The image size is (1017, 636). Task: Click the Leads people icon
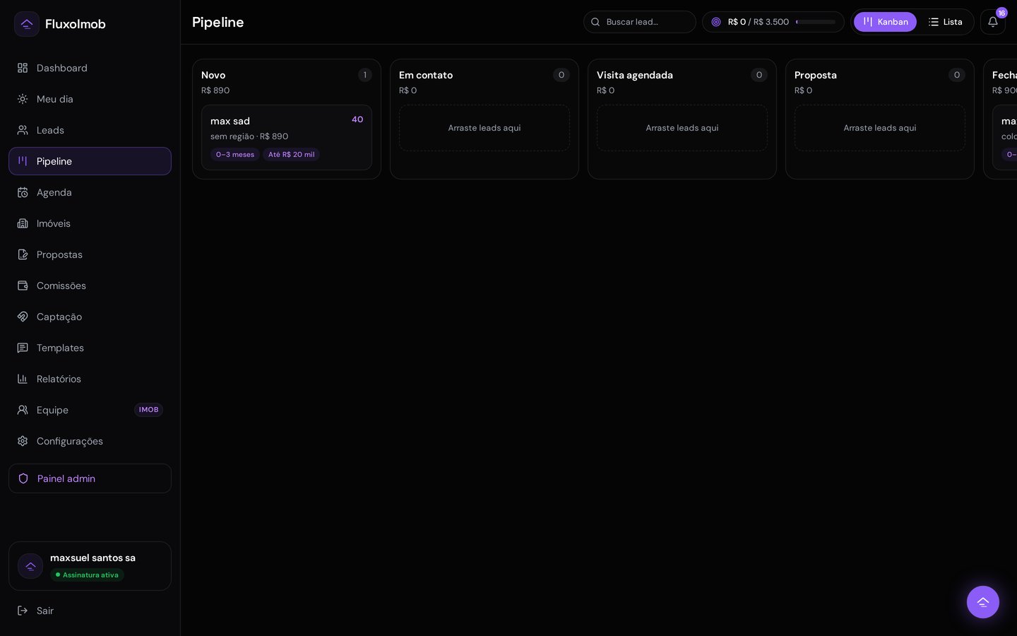[x=23, y=130]
